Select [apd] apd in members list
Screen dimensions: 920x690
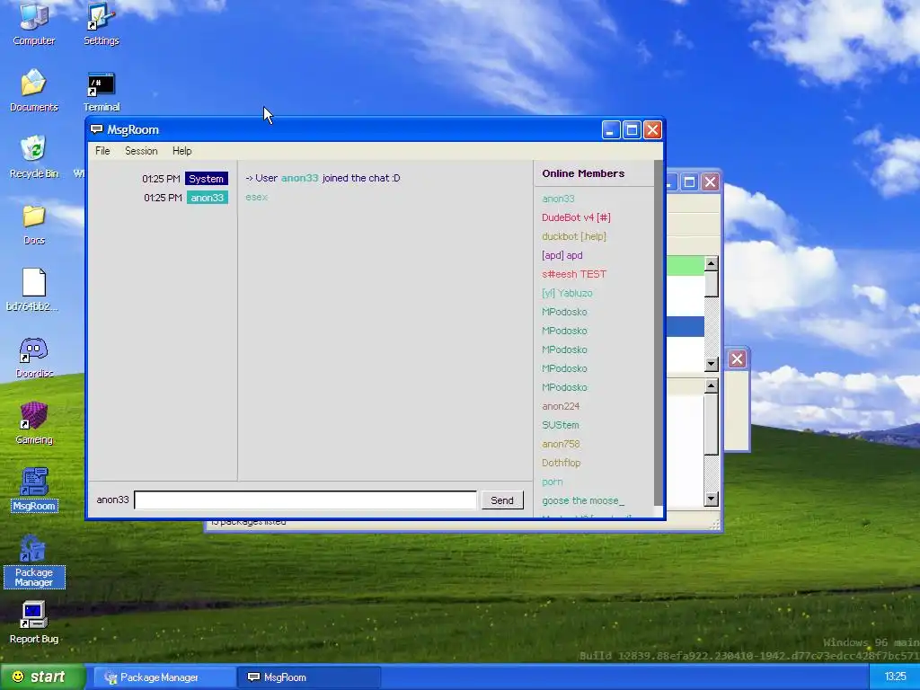(x=562, y=255)
